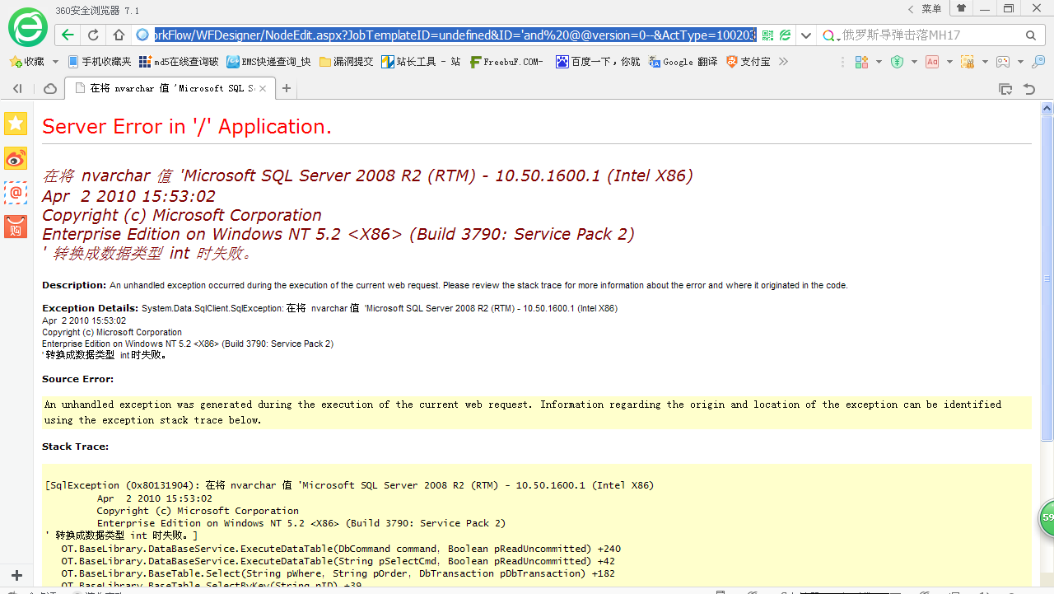
Task: Expand the 收藏 dropdown arrow
Action: click(x=55, y=62)
